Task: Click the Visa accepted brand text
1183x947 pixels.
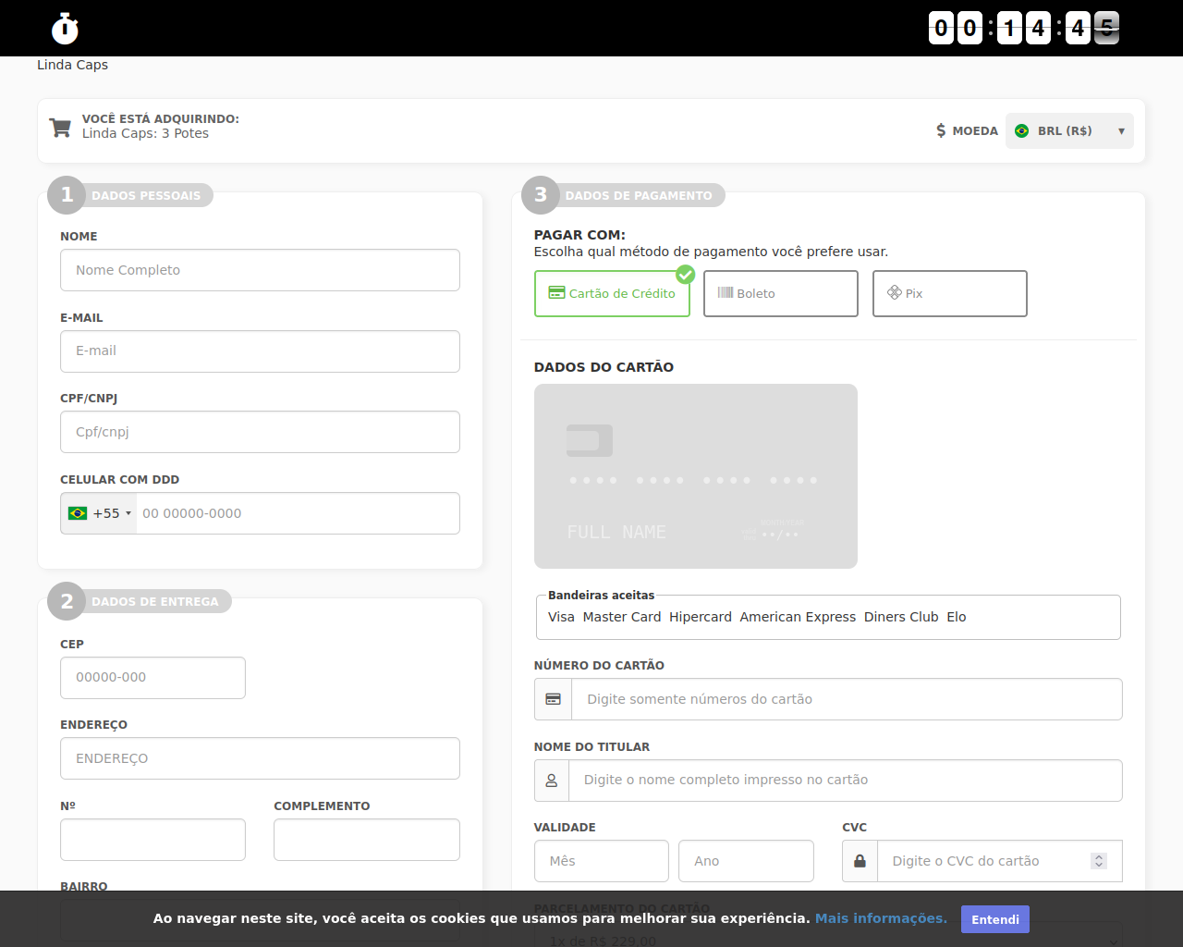Action: click(x=561, y=617)
